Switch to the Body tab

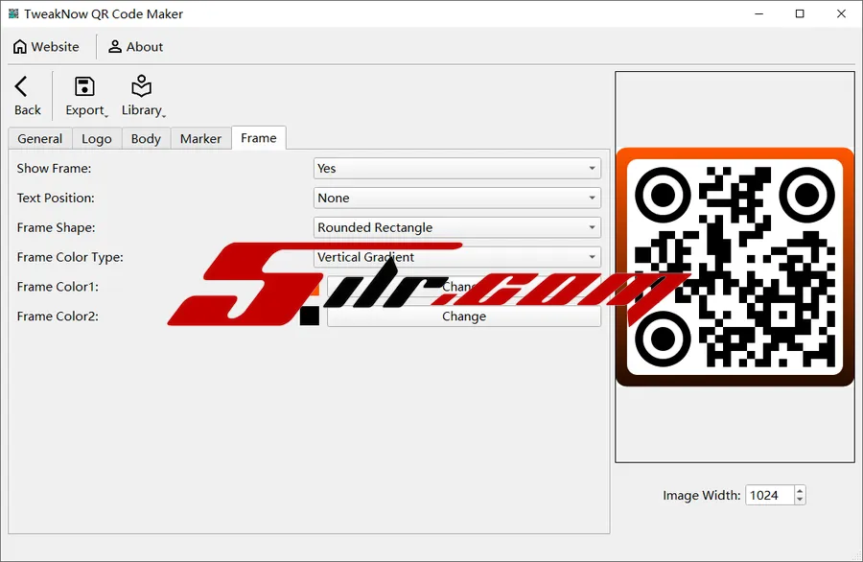pos(146,139)
